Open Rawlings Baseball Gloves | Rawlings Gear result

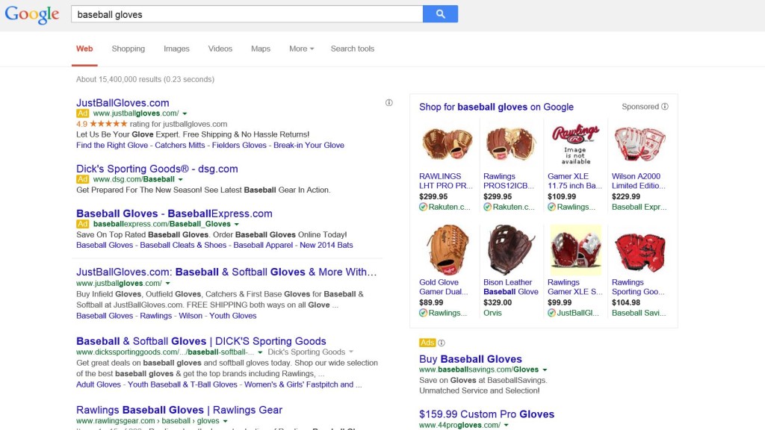[179, 410]
